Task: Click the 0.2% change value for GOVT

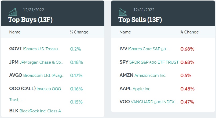Action: click(75, 49)
